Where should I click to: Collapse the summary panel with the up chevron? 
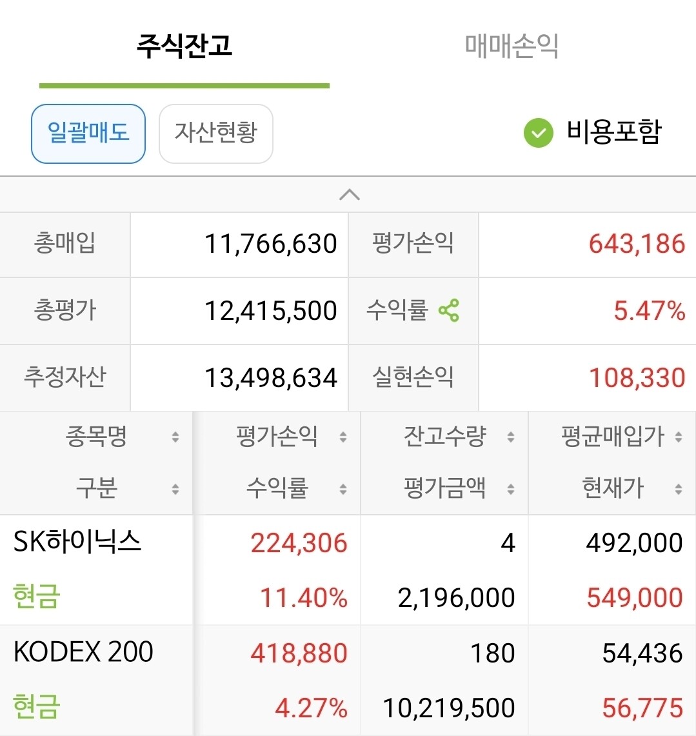tap(350, 194)
